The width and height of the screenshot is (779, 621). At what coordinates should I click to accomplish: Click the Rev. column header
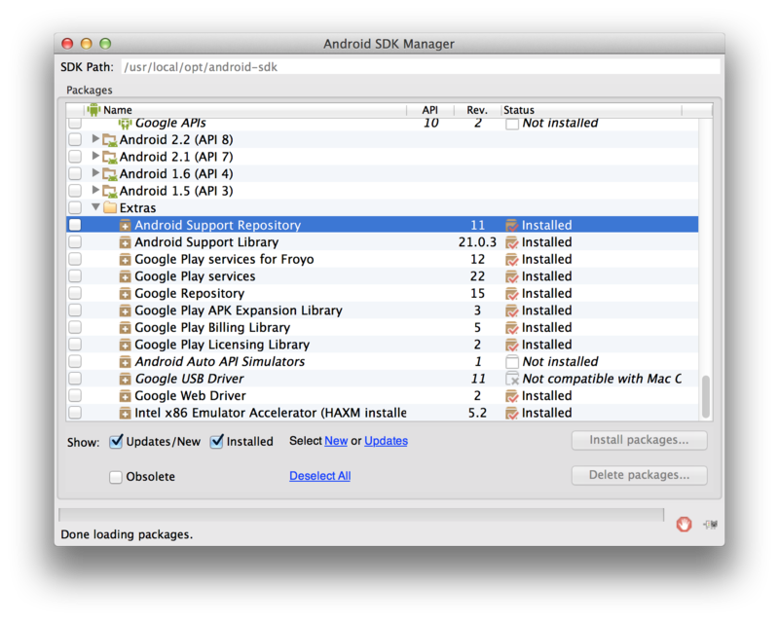point(477,110)
